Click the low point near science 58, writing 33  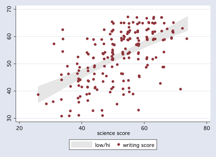point(139,110)
